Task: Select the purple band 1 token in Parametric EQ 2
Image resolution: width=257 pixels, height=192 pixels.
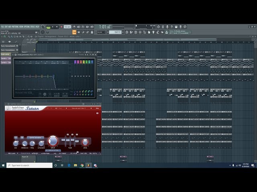Action: (75, 62)
